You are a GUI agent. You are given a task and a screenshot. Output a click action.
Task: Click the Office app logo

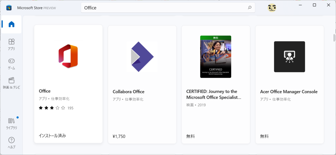tap(68, 56)
